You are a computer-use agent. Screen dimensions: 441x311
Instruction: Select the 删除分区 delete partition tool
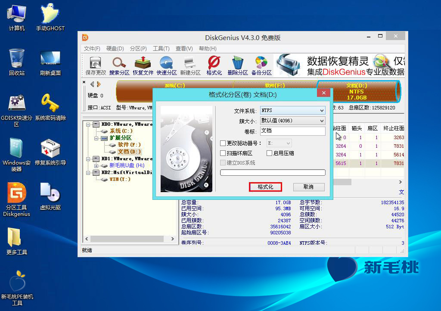tap(238, 66)
